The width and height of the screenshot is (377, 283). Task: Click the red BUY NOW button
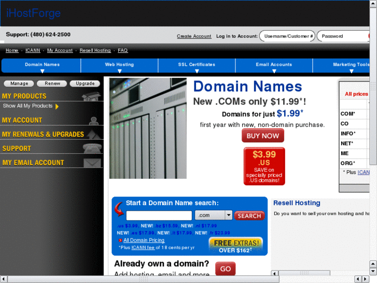[x=263, y=136]
